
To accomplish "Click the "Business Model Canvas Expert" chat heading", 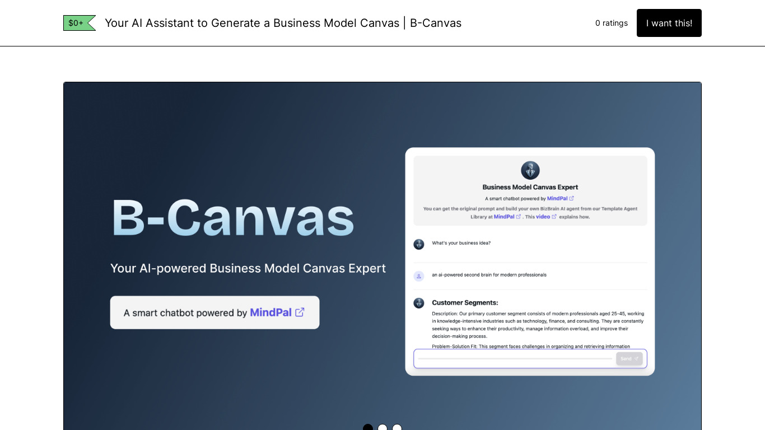I will point(530,187).
